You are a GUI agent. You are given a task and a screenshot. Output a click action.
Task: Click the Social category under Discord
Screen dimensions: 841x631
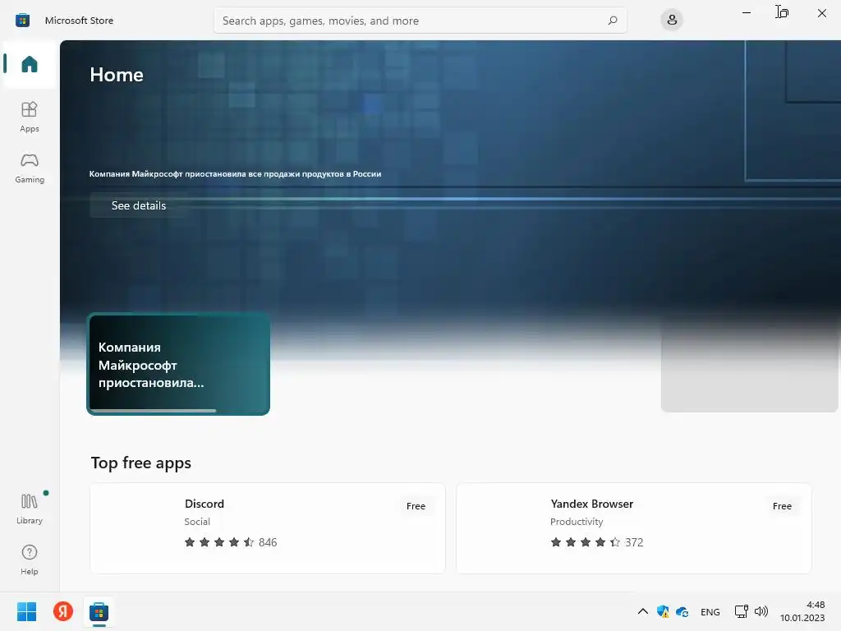(x=197, y=522)
